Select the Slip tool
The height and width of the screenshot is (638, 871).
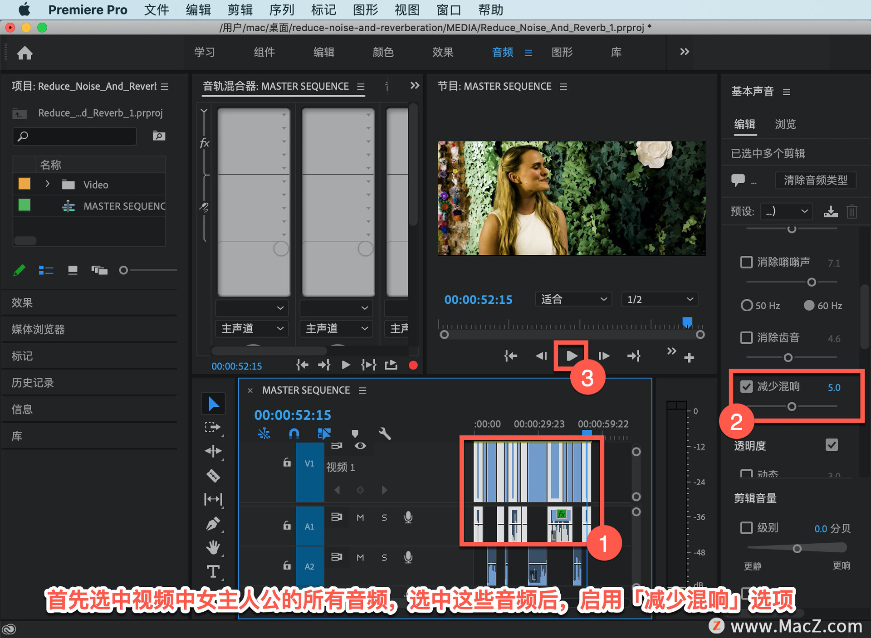coord(213,500)
